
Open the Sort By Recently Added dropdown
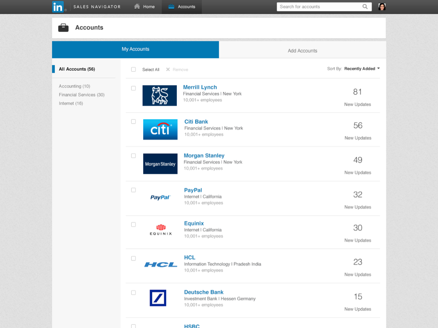pos(362,69)
